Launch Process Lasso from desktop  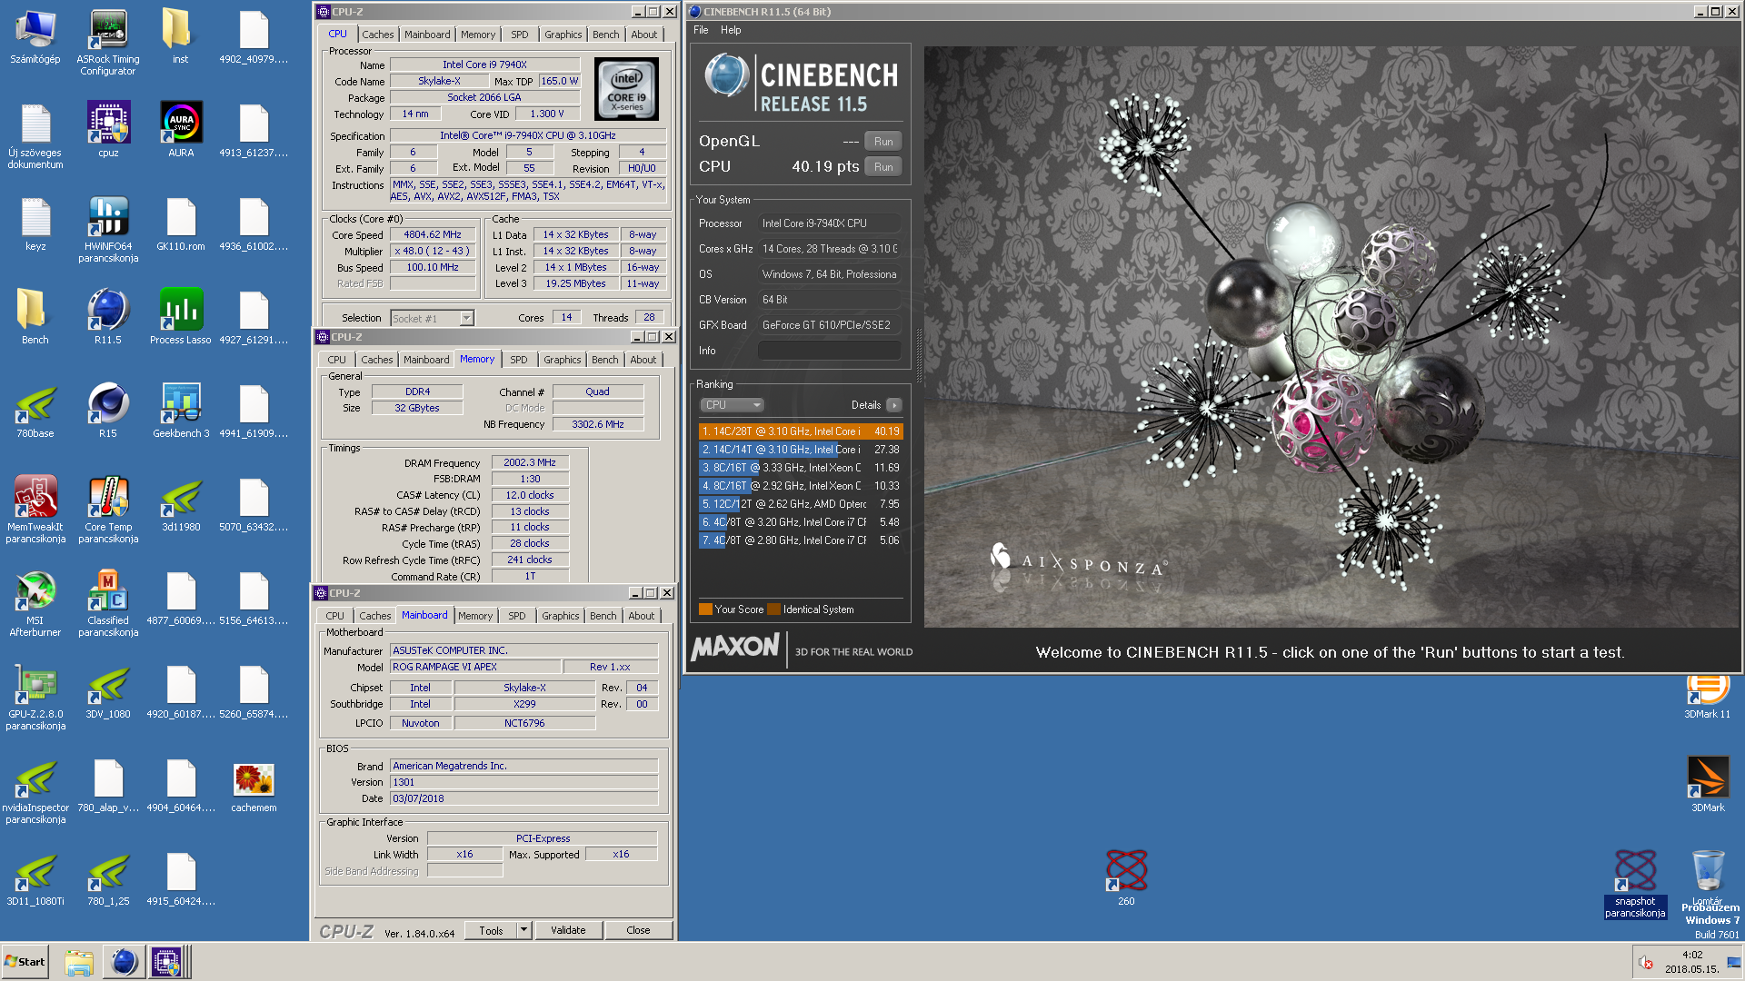pos(181,317)
